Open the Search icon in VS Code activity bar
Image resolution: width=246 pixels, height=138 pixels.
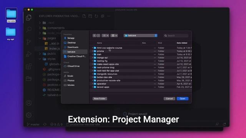29,29
